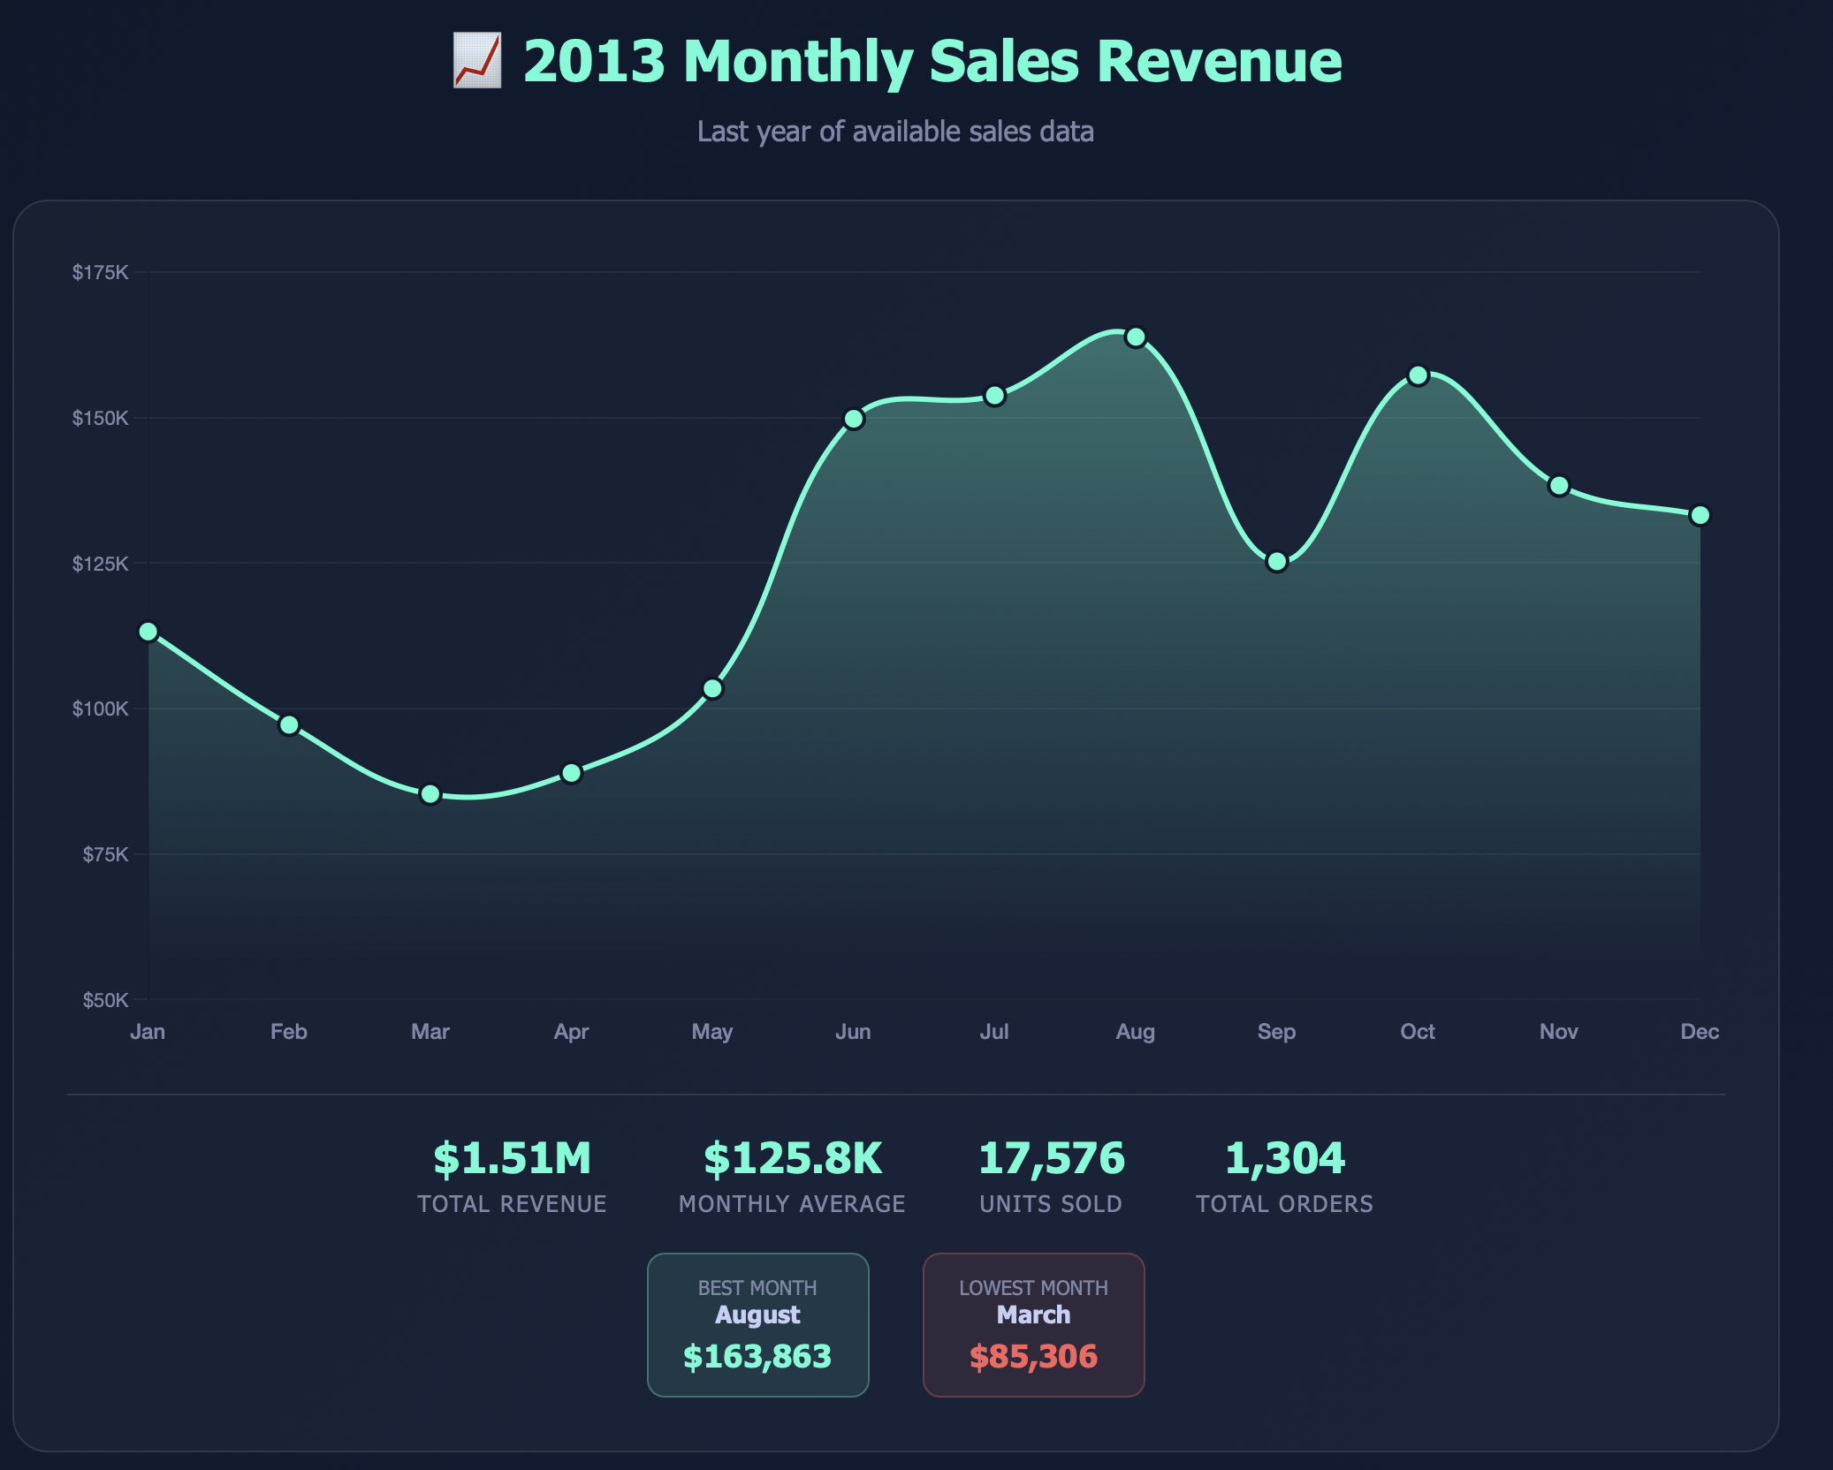Click the $1.51M Total Revenue stat
The image size is (1833, 1470).
pos(511,1158)
